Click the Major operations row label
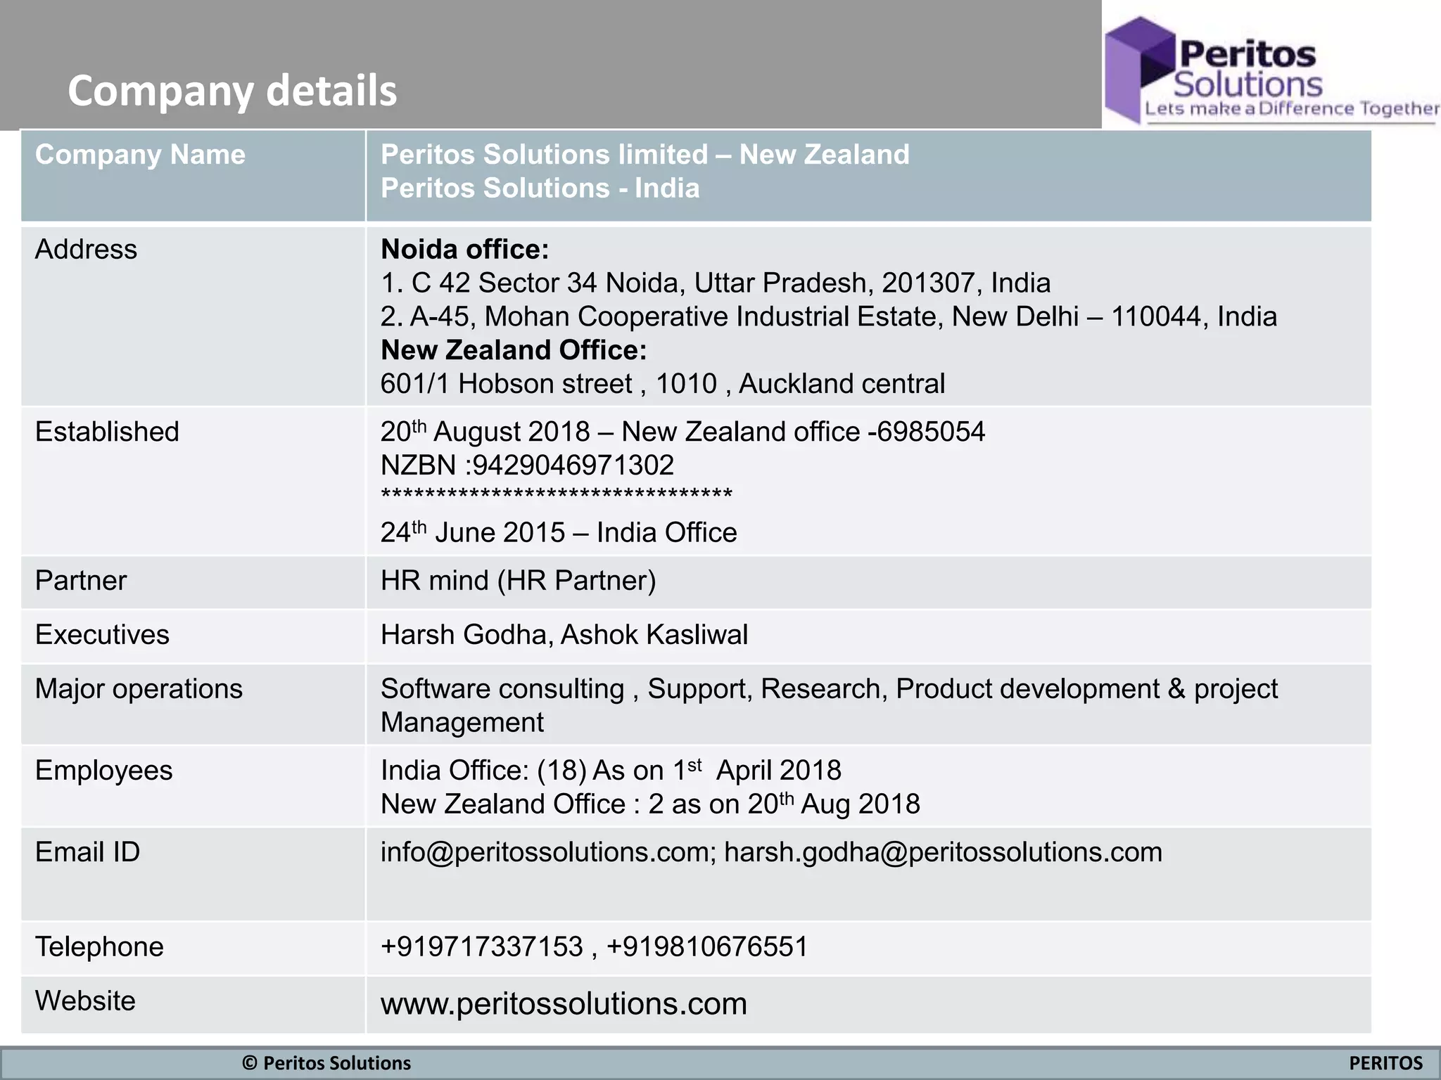The height and width of the screenshot is (1080, 1441). point(139,689)
